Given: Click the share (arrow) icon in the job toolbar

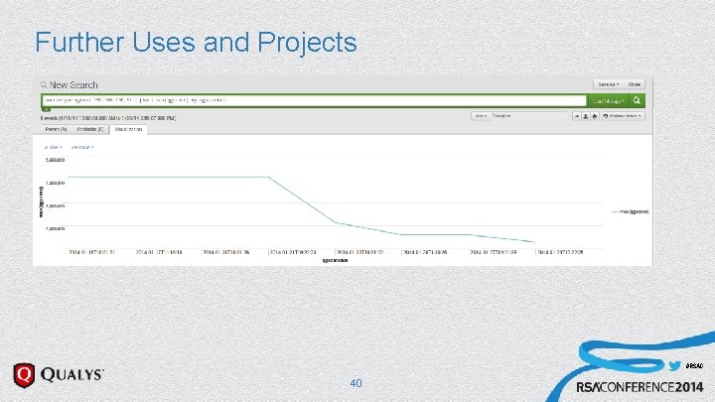Looking at the screenshot, I should [x=577, y=116].
